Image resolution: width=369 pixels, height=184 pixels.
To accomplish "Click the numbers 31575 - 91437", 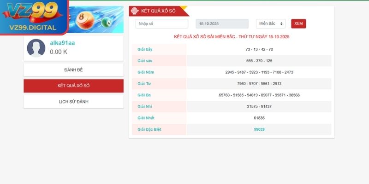I will 259,106.
